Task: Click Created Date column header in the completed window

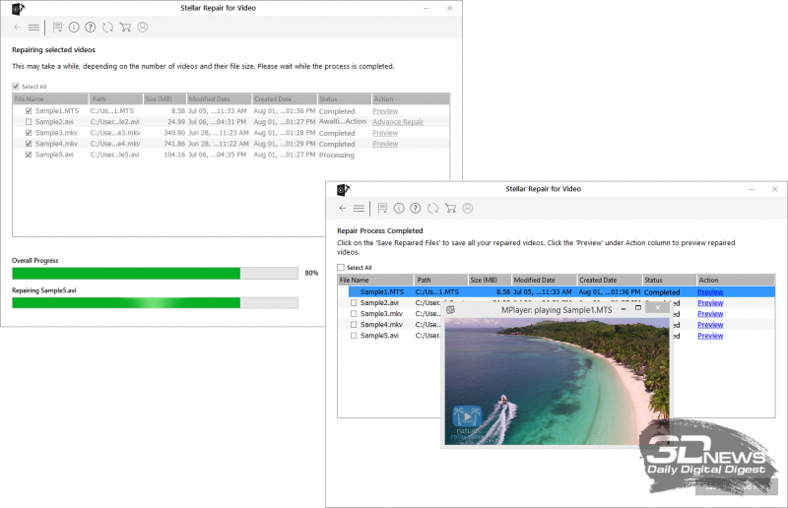Action: pos(610,280)
